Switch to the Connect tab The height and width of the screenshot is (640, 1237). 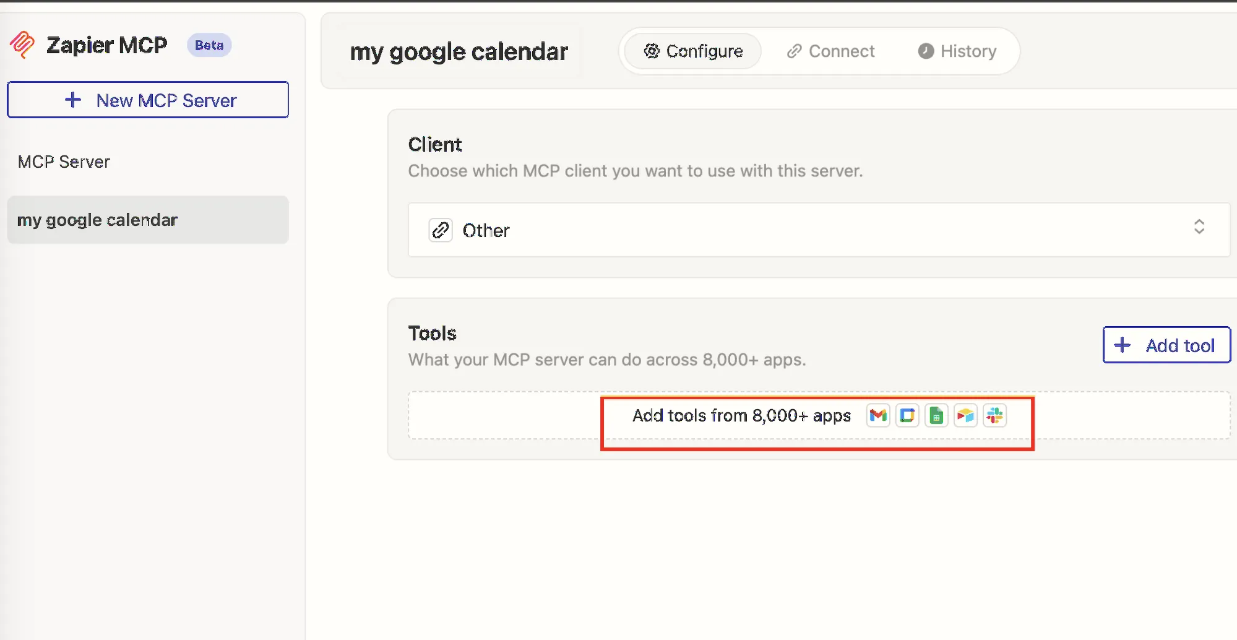(x=830, y=51)
